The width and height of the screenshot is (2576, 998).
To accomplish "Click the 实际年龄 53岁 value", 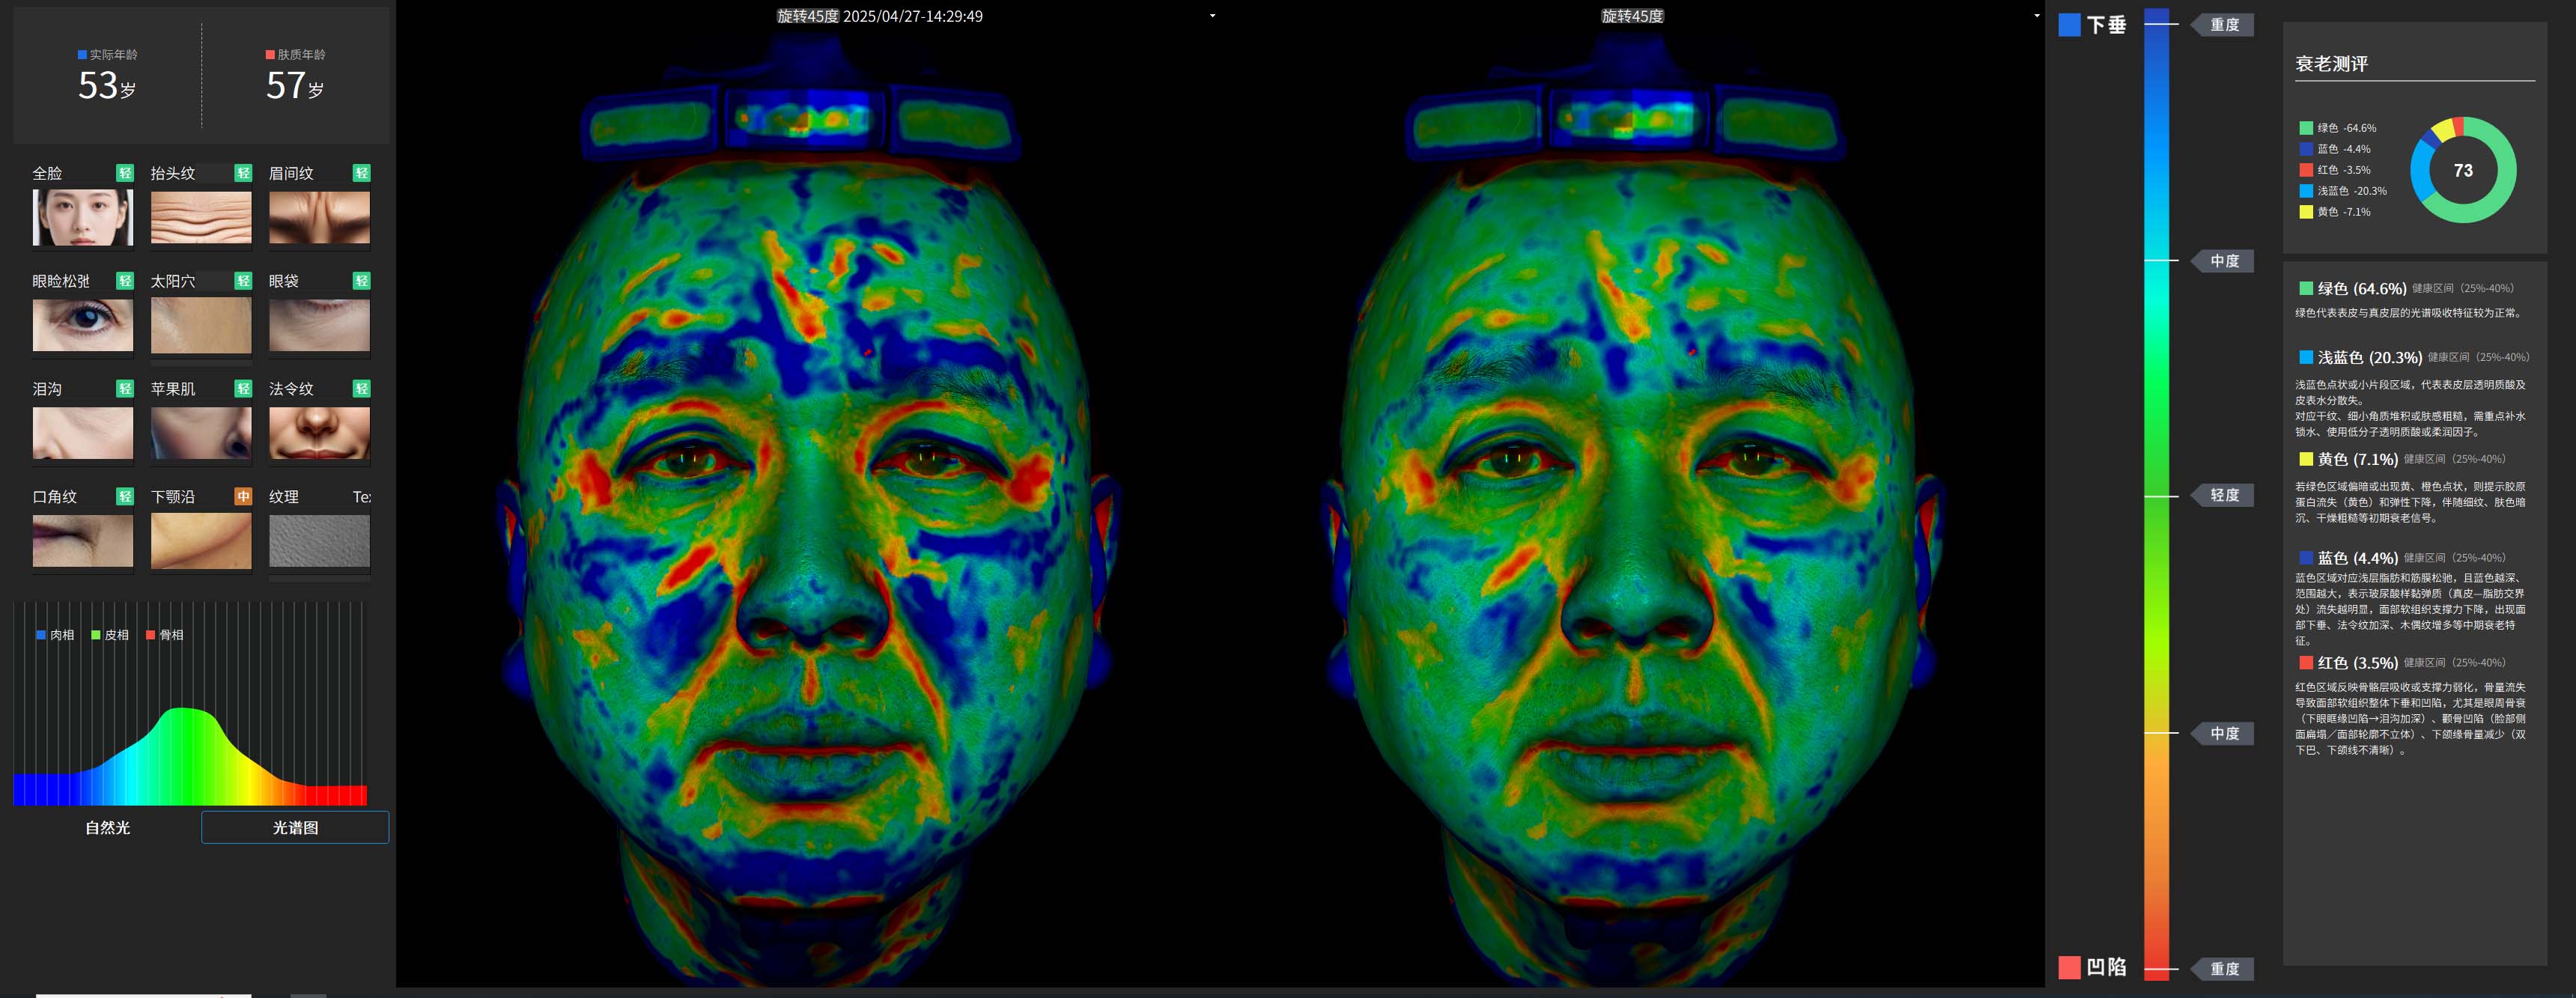I will click(107, 86).
